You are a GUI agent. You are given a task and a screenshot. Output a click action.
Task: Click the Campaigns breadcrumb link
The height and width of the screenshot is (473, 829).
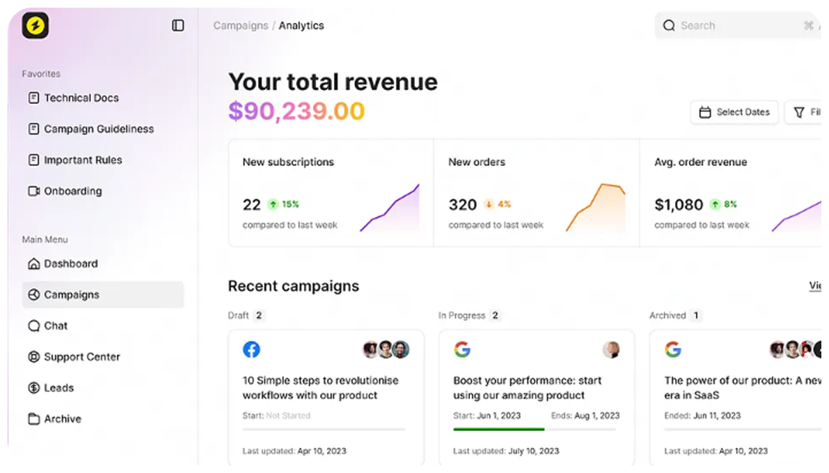(240, 25)
